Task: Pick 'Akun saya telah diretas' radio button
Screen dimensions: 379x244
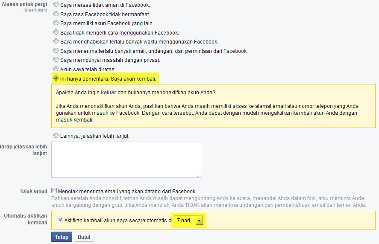Action: click(56, 69)
